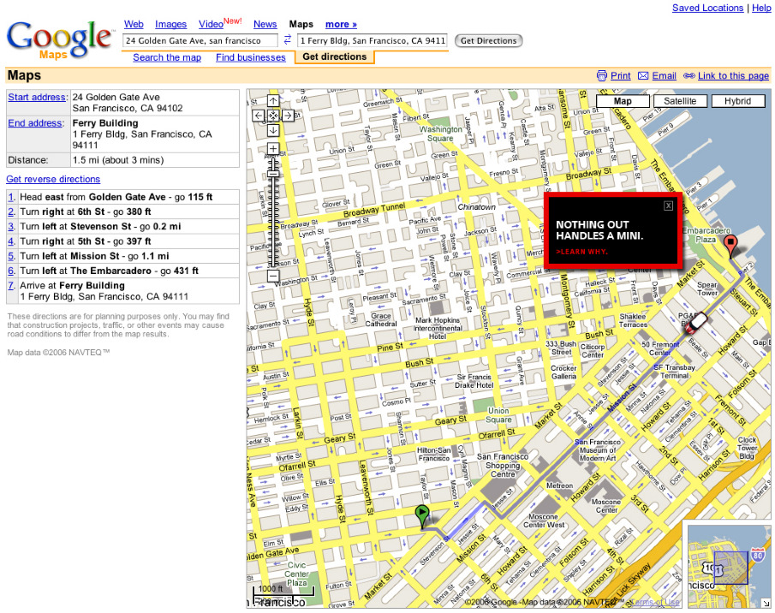Open direction step 7 link
Image resolution: width=775 pixels, height=613 pixels.
pyautogui.click(x=11, y=285)
